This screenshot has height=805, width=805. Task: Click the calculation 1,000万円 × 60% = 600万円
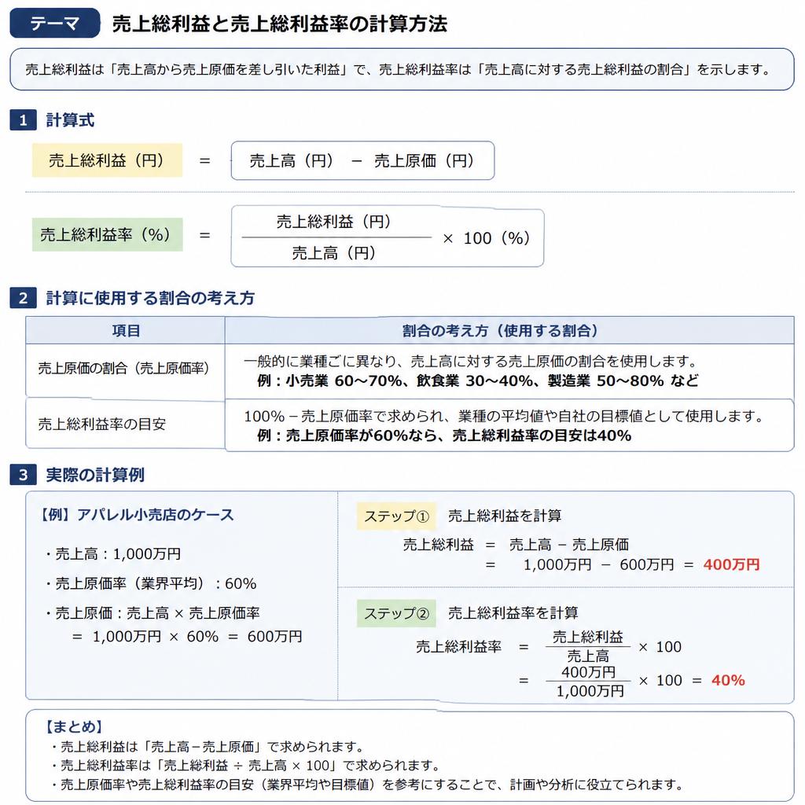click(x=187, y=637)
